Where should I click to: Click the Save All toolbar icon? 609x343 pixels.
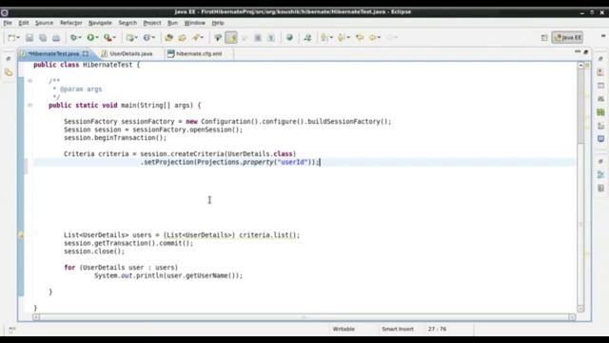pos(43,38)
